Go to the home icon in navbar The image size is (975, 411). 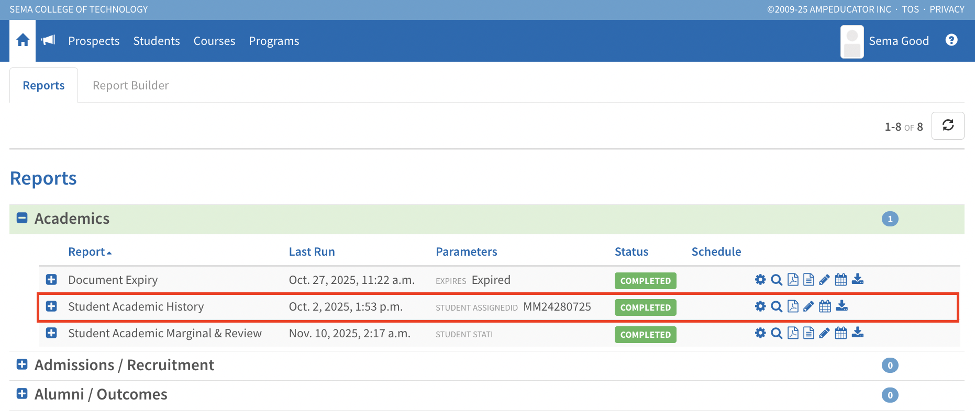pyautogui.click(x=23, y=41)
